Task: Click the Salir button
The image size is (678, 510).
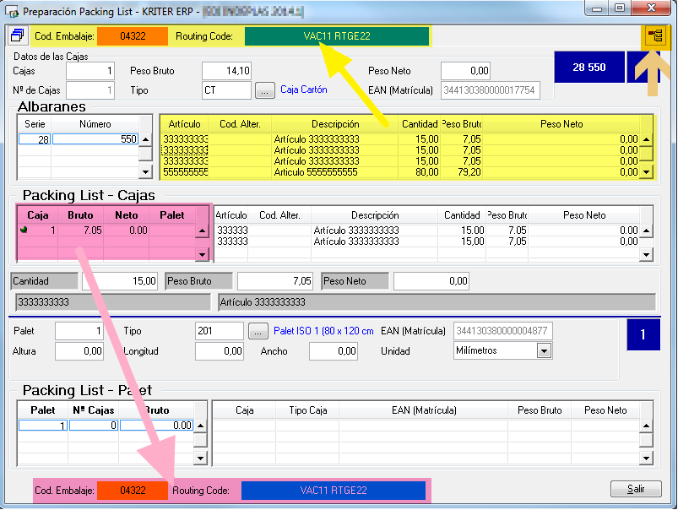Action: 636,489
